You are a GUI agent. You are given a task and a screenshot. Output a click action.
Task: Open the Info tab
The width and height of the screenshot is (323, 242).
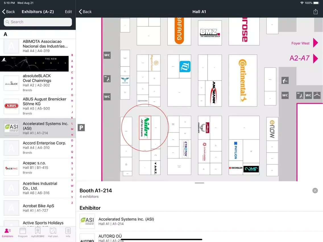tap(68, 233)
